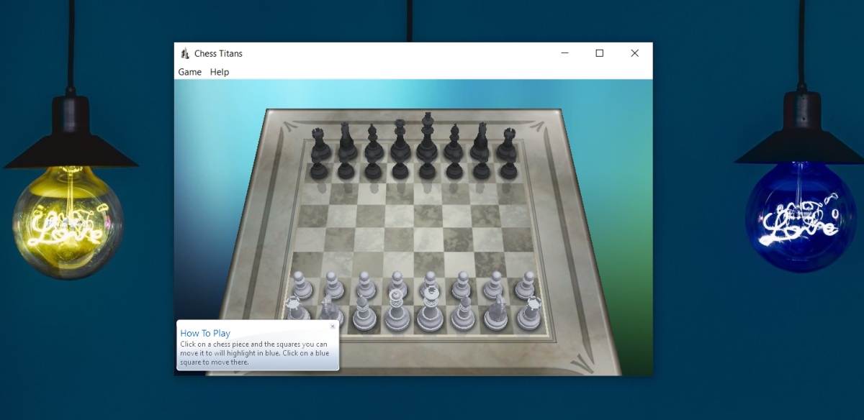Click the black rook on the h-file
The width and height of the screenshot is (864, 420).
tap(506, 145)
